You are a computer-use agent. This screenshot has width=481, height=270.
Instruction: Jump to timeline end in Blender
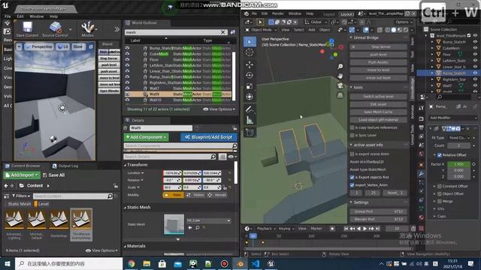377,229
